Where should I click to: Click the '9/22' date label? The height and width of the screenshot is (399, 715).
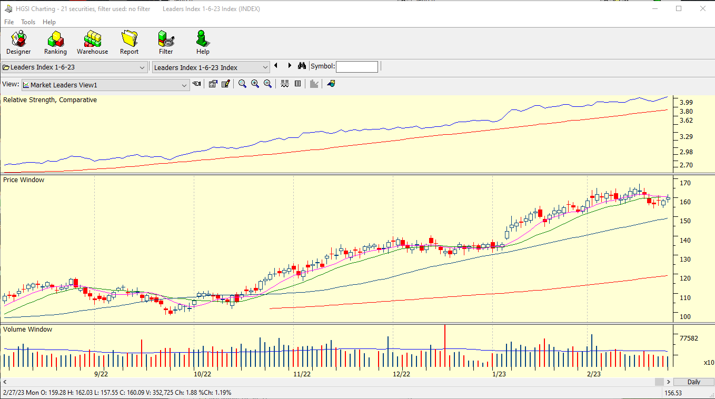pyautogui.click(x=101, y=374)
